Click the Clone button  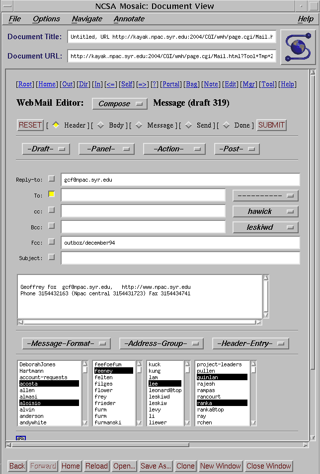185,466
